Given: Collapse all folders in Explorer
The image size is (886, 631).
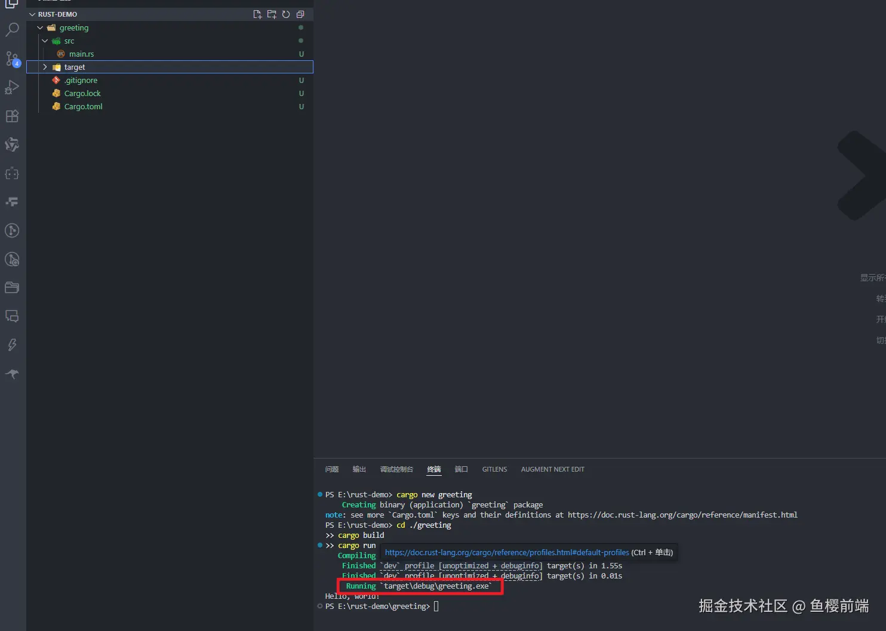Looking at the screenshot, I should point(300,14).
